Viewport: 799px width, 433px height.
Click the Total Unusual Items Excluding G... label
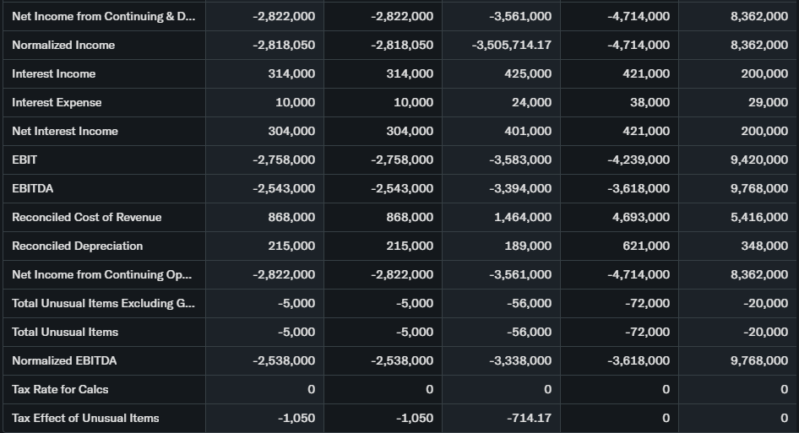pos(102,303)
